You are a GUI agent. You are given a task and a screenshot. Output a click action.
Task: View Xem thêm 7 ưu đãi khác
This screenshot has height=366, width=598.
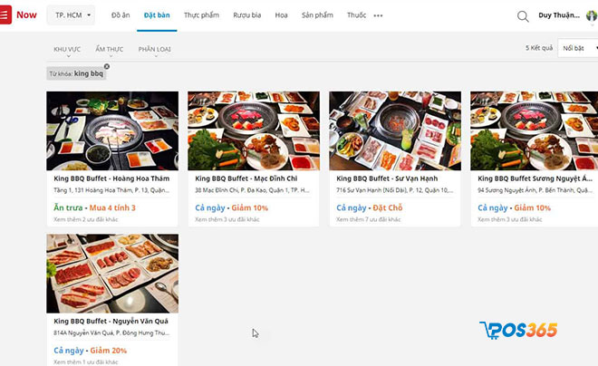pos(369,219)
